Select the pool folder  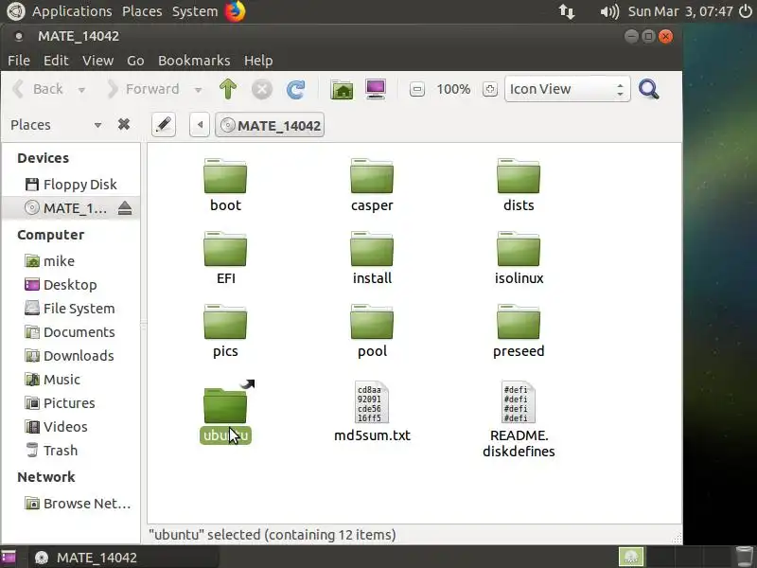point(372,330)
